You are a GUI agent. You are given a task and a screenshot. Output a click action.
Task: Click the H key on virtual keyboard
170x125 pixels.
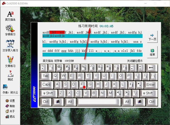(98, 85)
